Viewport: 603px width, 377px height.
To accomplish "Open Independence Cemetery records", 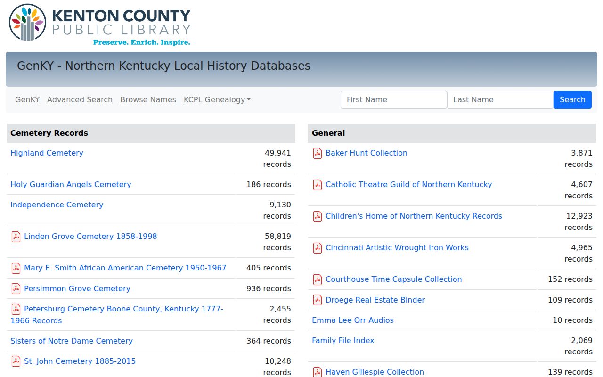I will click(57, 205).
